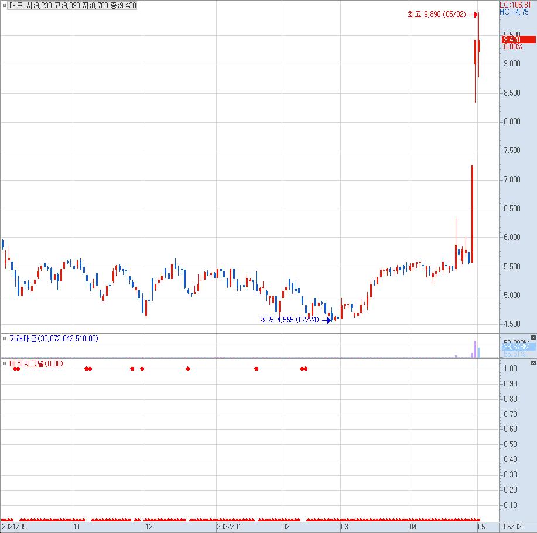Click the 03 month date axis label

click(x=344, y=527)
